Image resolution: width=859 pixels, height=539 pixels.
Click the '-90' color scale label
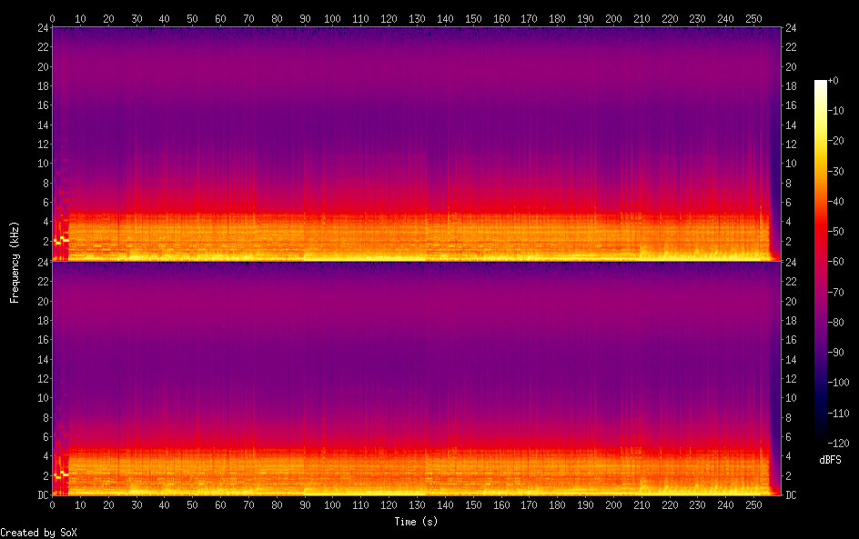[x=836, y=353]
